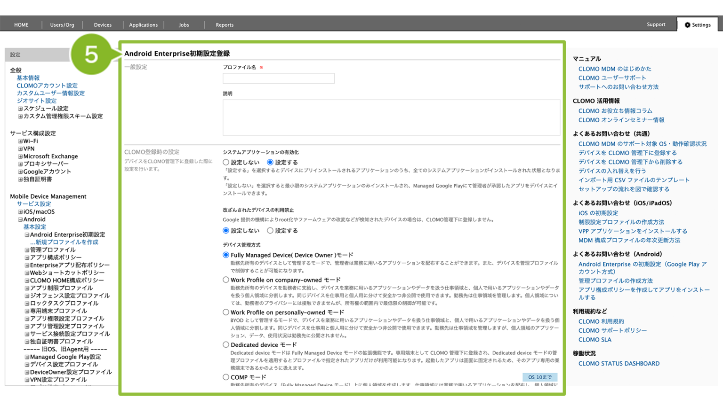Select 設定しない for system applications
Screen dimensions: 723x406
pos(226,163)
